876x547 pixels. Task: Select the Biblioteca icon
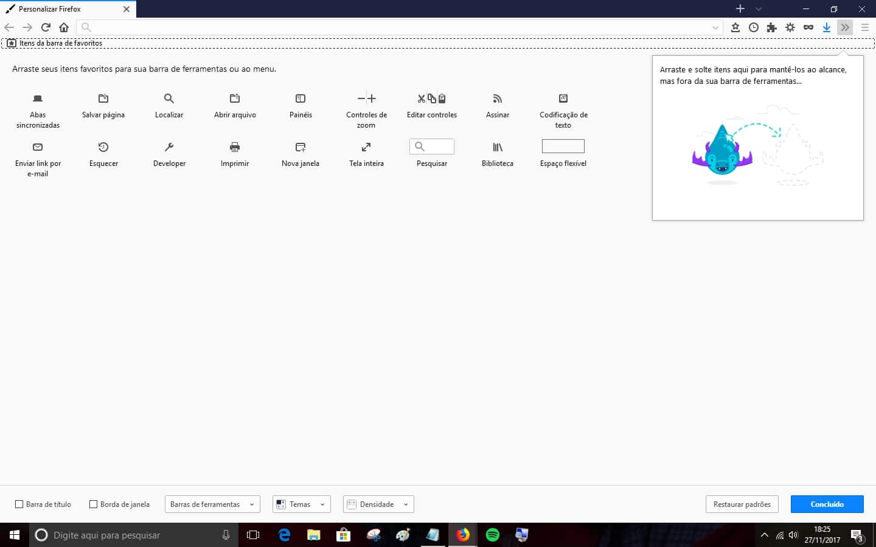tap(498, 147)
